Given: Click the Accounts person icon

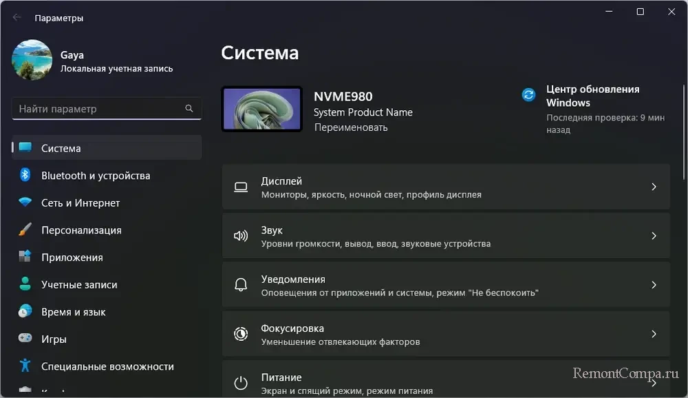Looking at the screenshot, I should point(25,284).
